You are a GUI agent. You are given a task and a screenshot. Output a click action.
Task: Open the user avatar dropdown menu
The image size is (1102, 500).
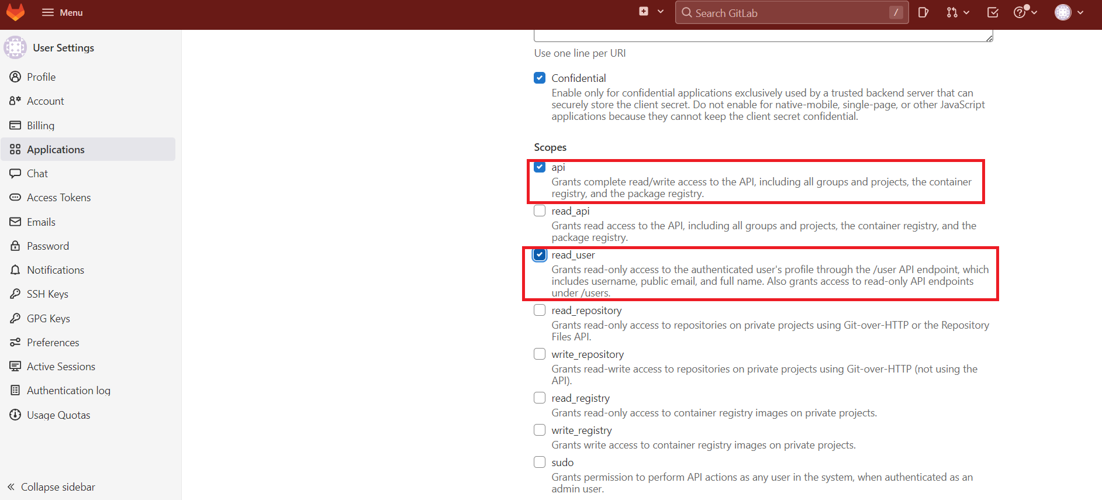[x=1069, y=12]
